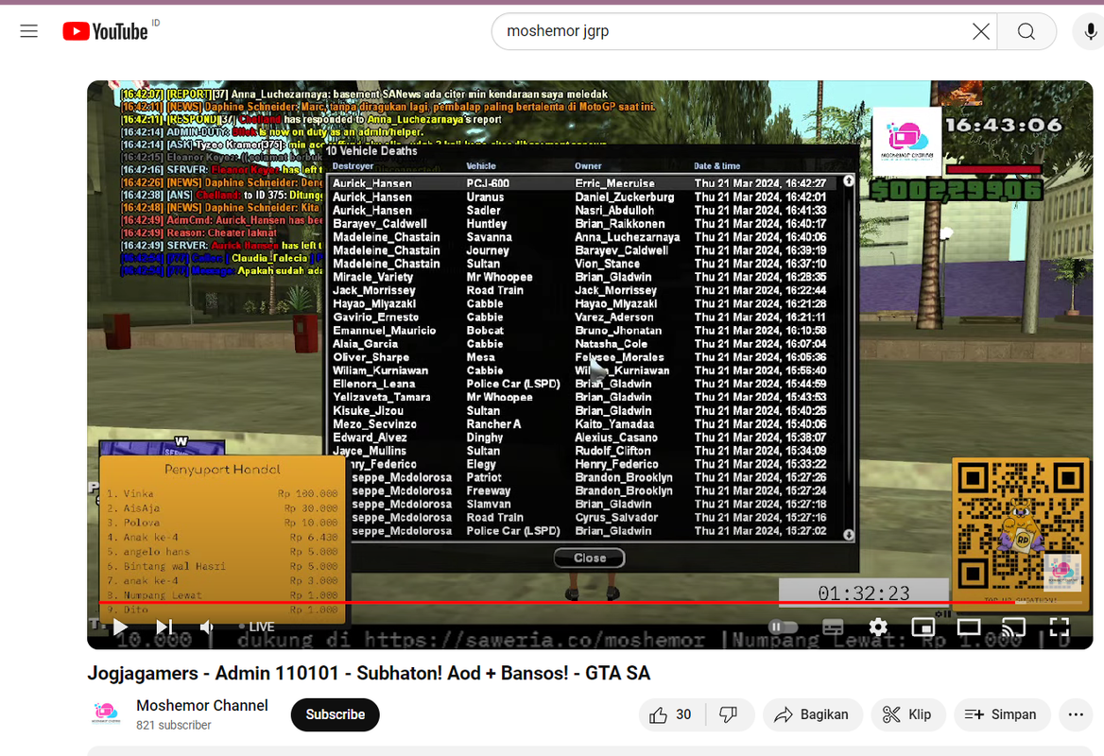Screen dimensions: 1104x756
Task: Open the YouTube hamburger guide menu
Action: coord(29,31)
